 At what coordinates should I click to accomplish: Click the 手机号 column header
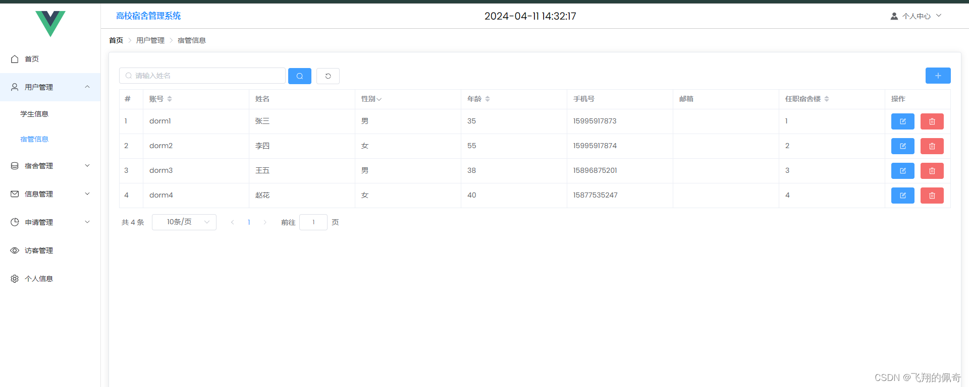click(584, 99)
